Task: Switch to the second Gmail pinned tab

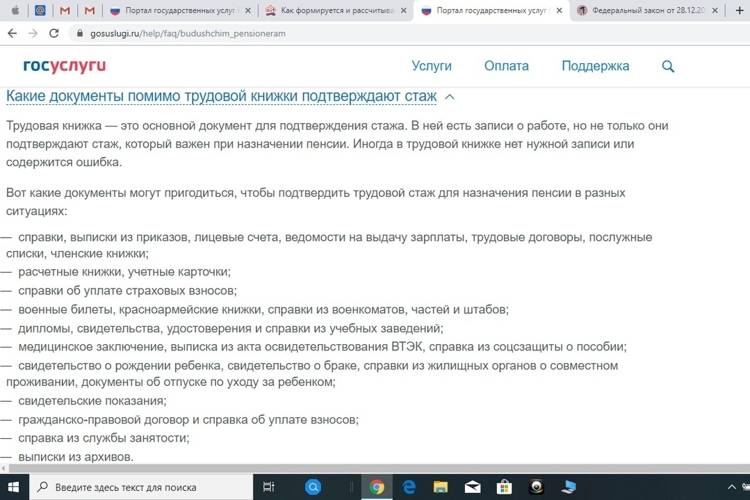Action: [x=90, y=10]
